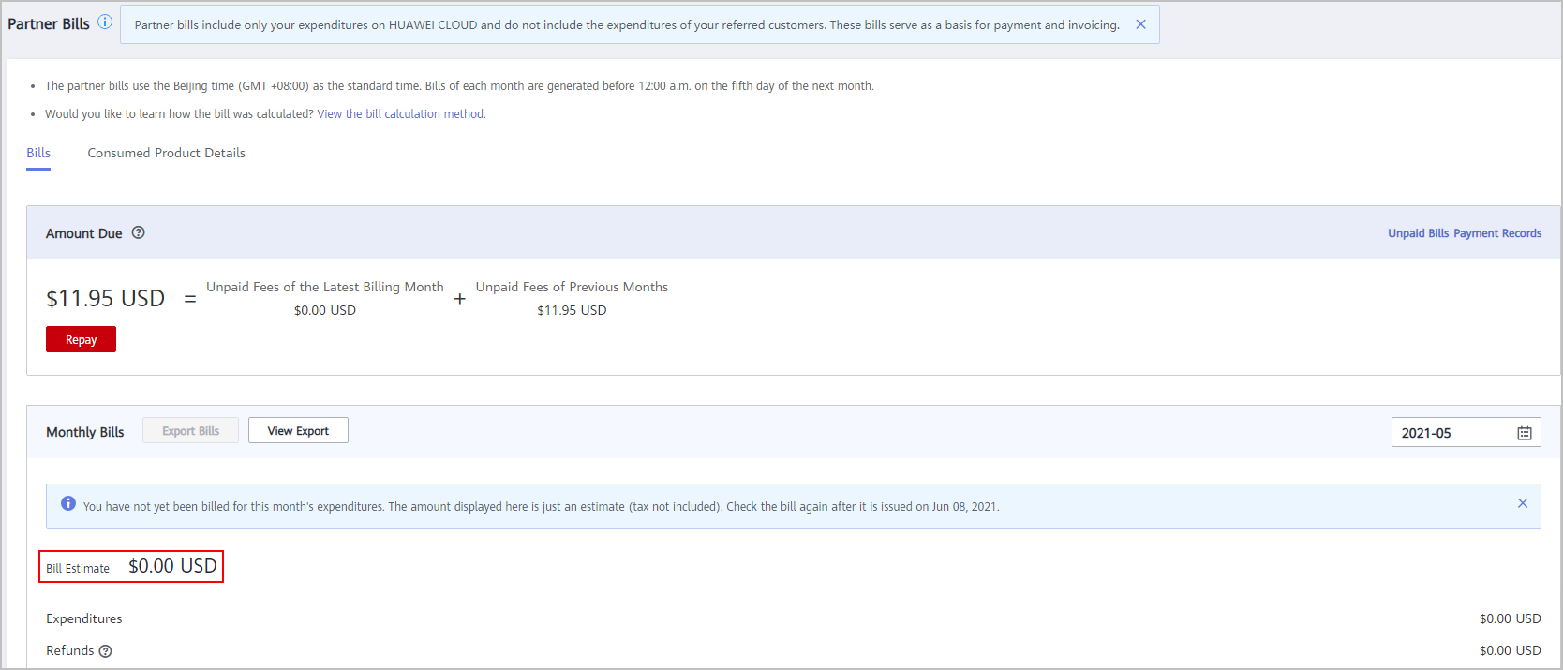Click the Monthly Bills section heading
1563x670 pixels.
(x=85, y=432)
